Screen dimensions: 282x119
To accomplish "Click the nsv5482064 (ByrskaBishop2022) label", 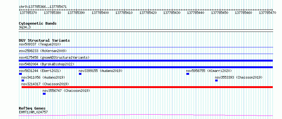I will pos(47,64).
